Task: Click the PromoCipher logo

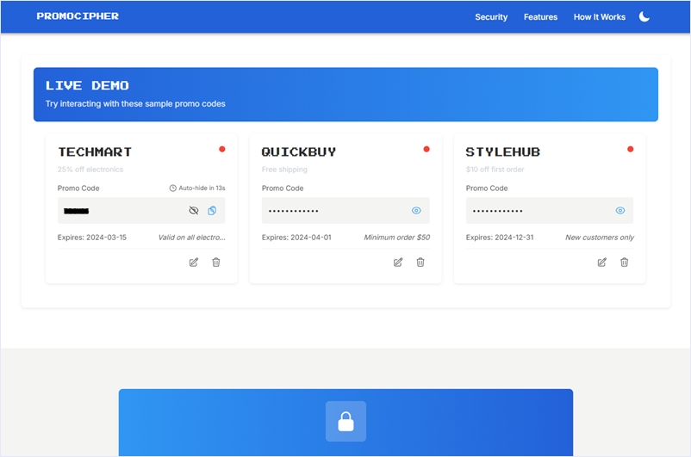Action: 78,16
